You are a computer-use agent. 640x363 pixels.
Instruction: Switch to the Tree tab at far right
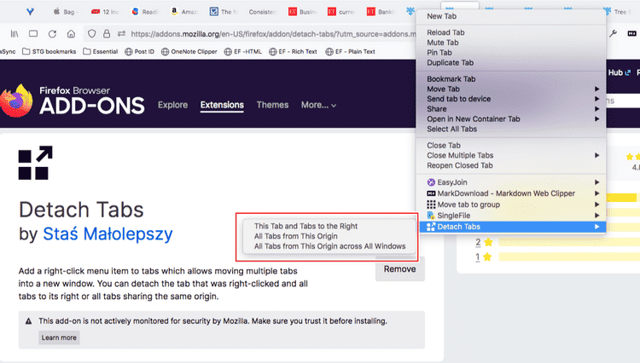point(618,12)
